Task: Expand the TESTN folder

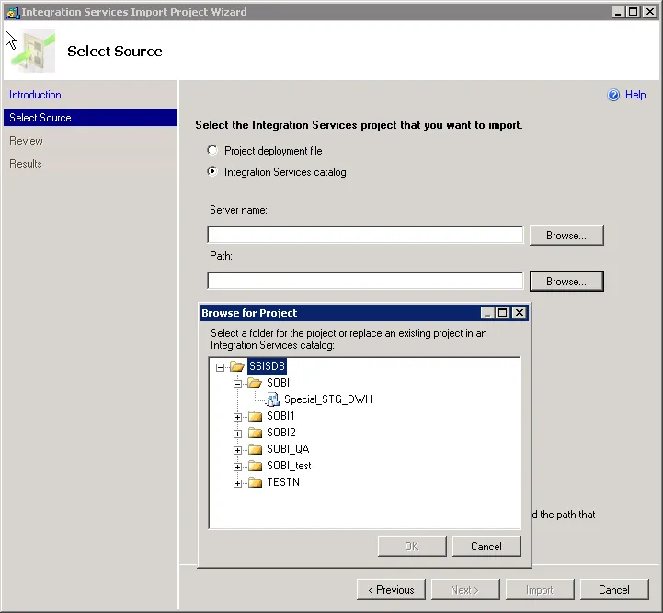Action: click(237, 483)
